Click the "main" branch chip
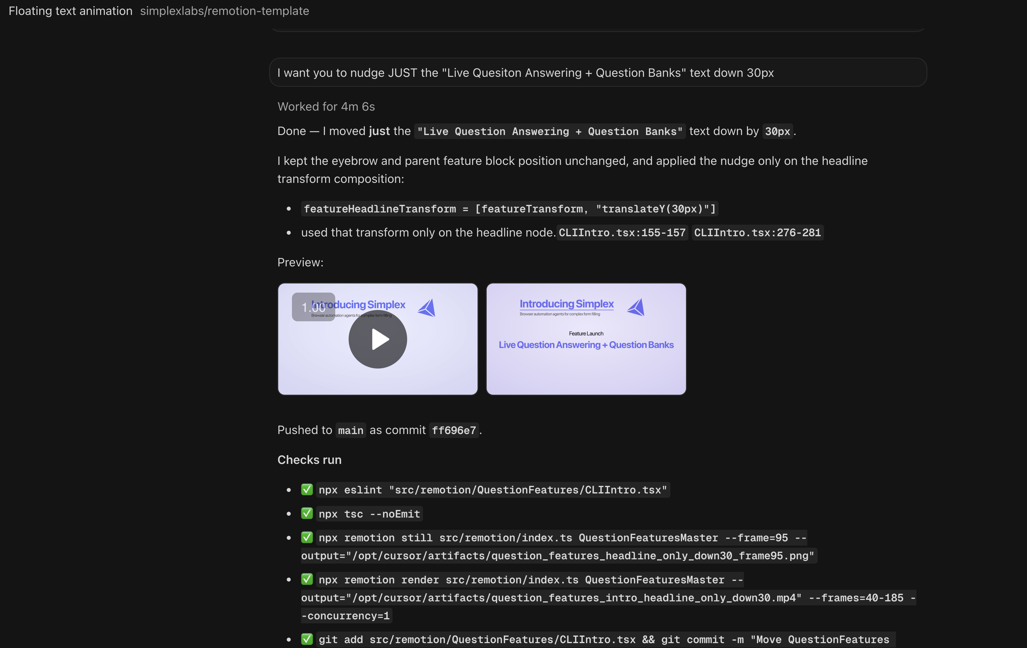 pyautogui.click(x=350, y=430)
